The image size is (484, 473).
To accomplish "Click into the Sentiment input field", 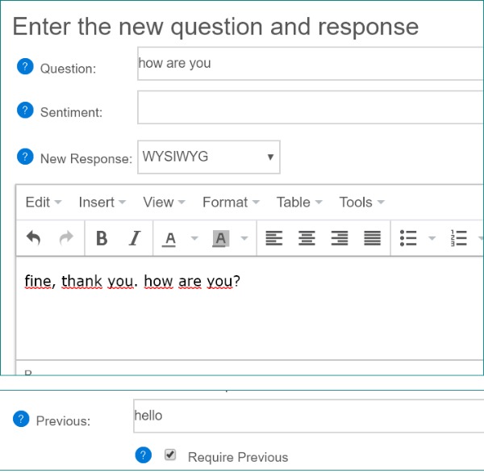I will 311,107.
